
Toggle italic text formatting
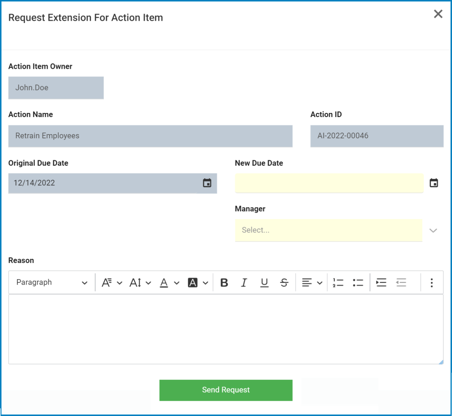click(x=244, y=283)
